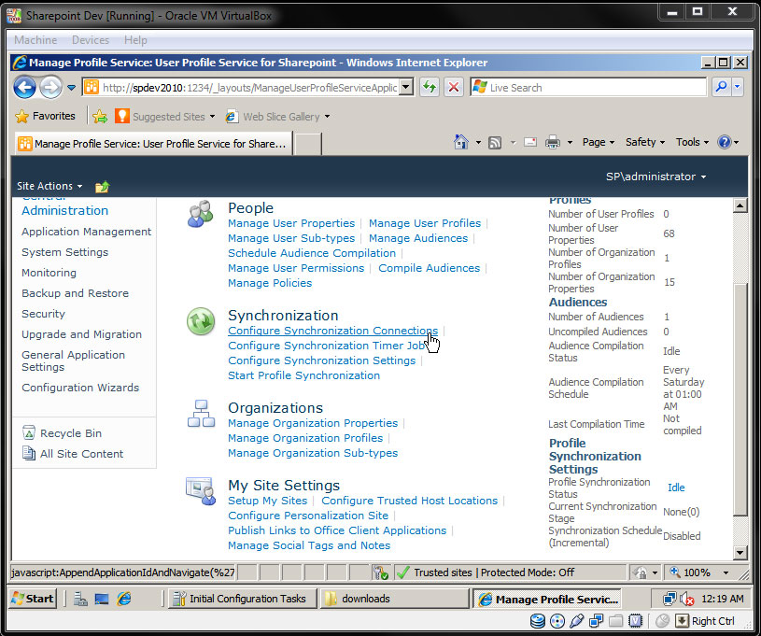Open a new blank tab
Screen dimensions: 761x636
tap(308, 144)
